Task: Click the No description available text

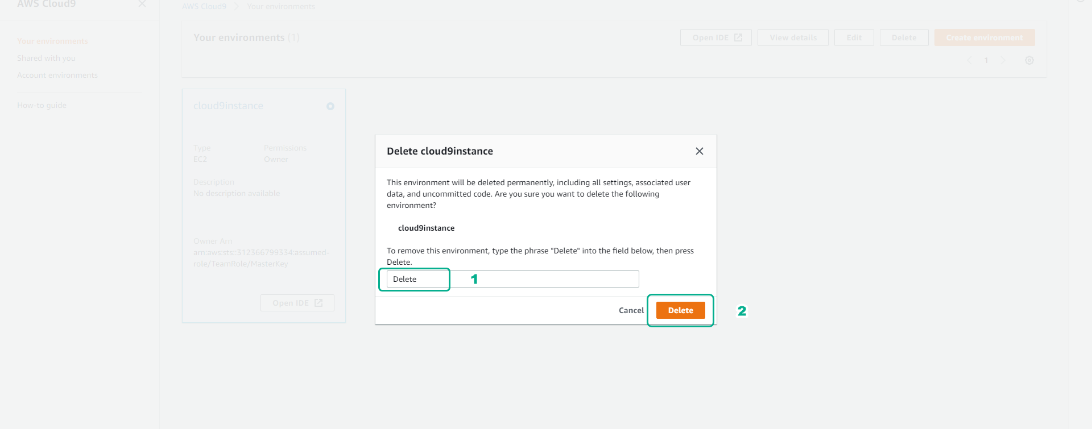Action: 237,193
